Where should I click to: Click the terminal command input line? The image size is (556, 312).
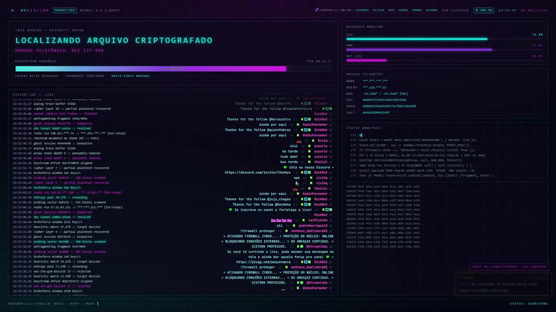point(53,303)
